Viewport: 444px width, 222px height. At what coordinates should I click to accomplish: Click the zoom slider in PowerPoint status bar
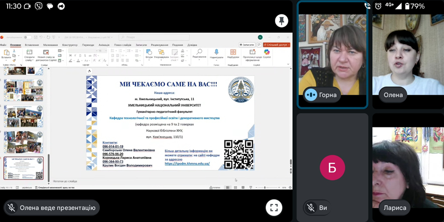(265, 188)
